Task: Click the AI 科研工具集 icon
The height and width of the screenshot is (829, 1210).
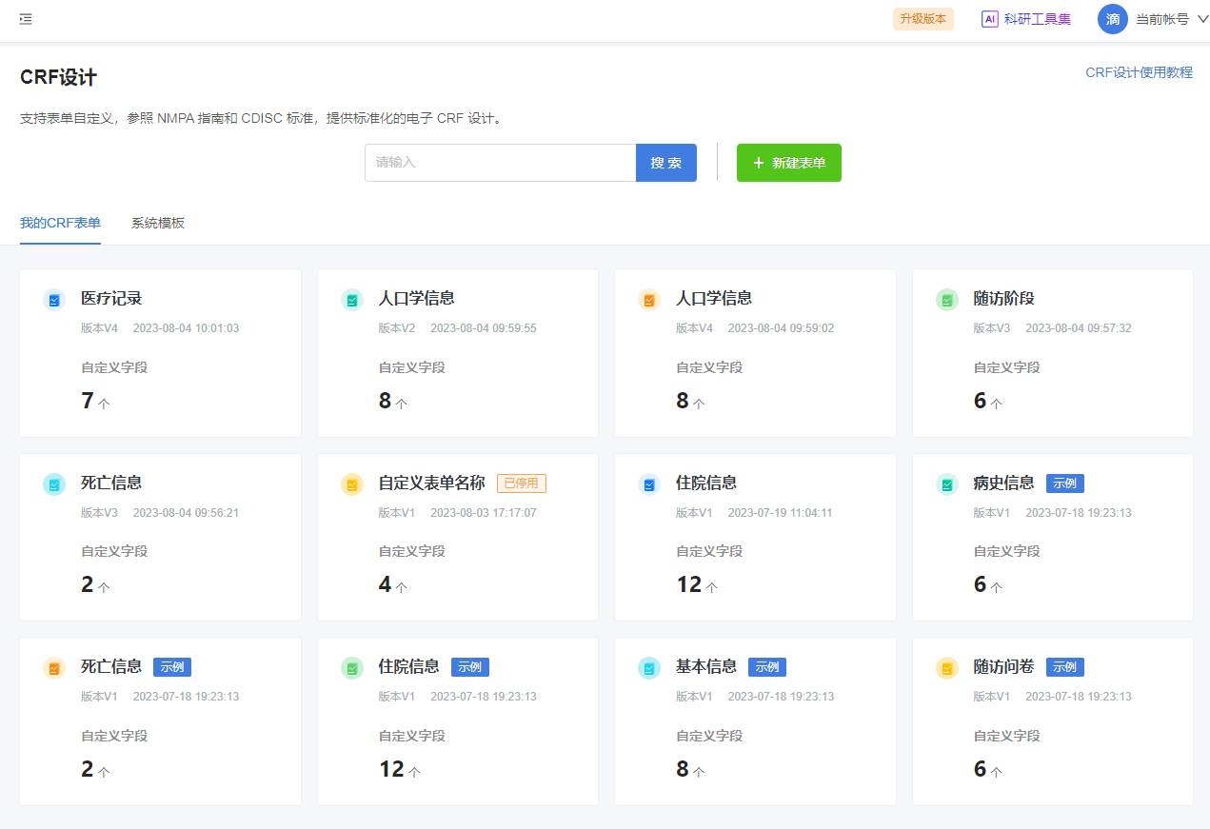Action: click(x=990, y=19)
